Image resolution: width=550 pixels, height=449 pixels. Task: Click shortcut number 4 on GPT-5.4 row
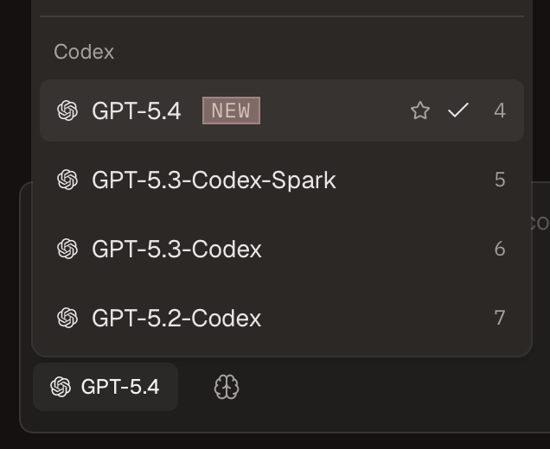(500, 111)
